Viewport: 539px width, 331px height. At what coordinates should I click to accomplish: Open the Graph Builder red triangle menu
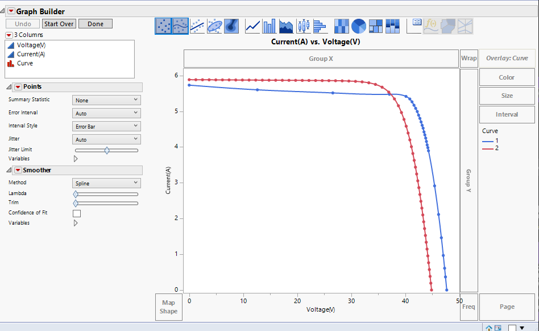[11, 11]
